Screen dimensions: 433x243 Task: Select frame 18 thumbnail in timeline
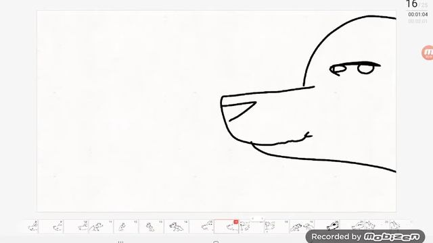pyautogui.click(x=277, y=226)
